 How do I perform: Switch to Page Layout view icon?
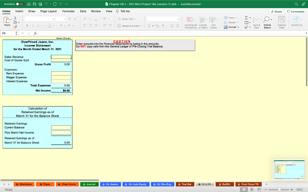[x=252, y=190]
